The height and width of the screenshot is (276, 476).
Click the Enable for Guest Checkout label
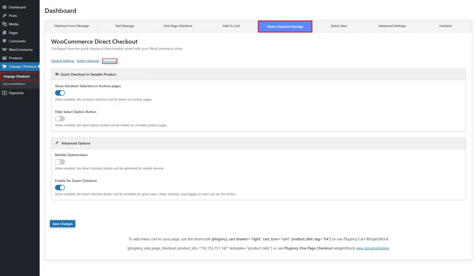pos(76,180)
